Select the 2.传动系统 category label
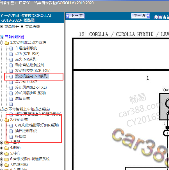Screen dimensions: 169x170 [x=19, y=120]
